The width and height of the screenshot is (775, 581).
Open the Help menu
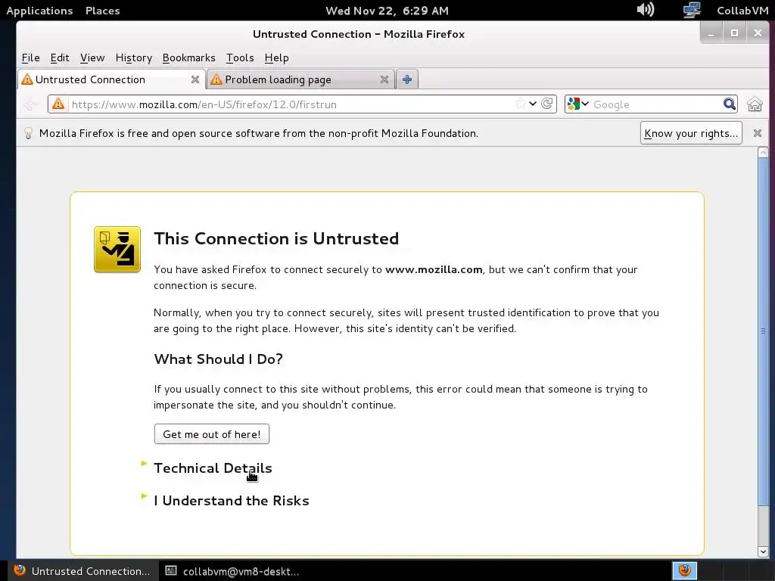(276, 57)
